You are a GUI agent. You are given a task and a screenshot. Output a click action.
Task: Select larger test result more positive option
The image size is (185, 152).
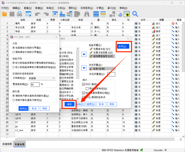click(14, 63)
